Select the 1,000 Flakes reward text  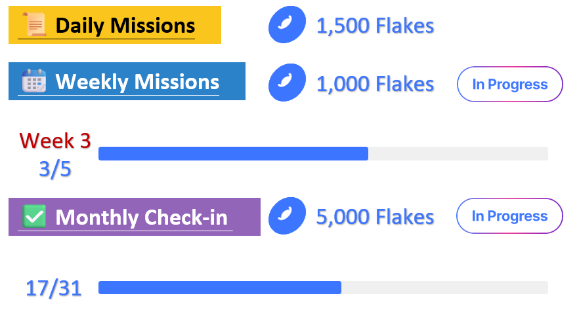pyautogui.click(x=375, y=84)
